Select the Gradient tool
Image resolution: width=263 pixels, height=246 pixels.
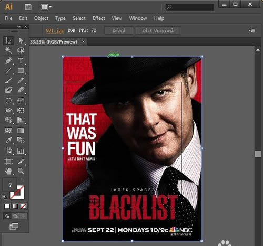(x=21, y=131)
